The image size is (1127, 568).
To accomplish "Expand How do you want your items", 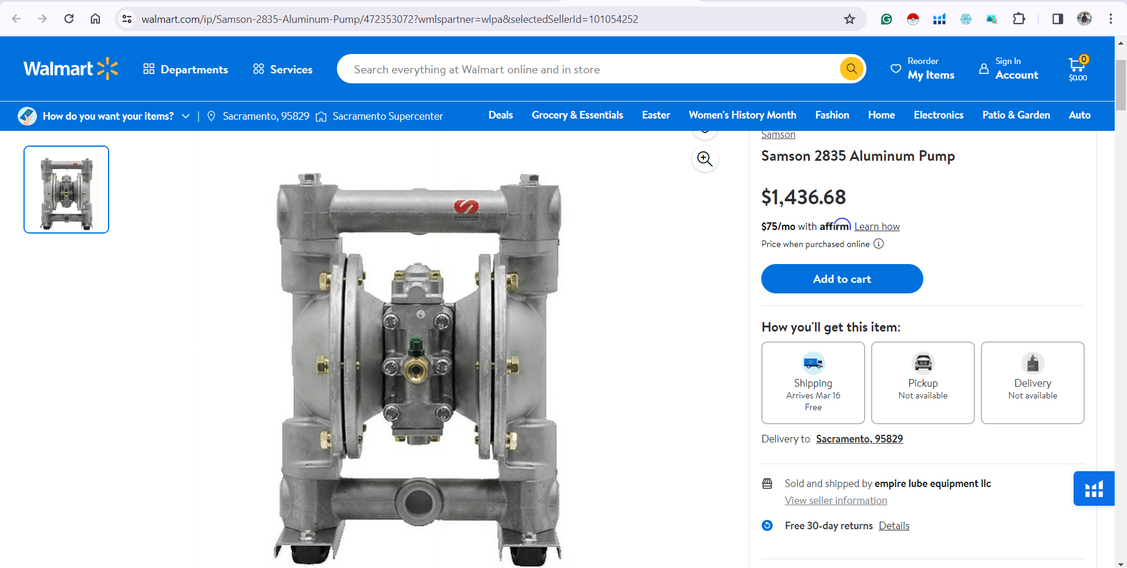I will [x=104, y=116].
